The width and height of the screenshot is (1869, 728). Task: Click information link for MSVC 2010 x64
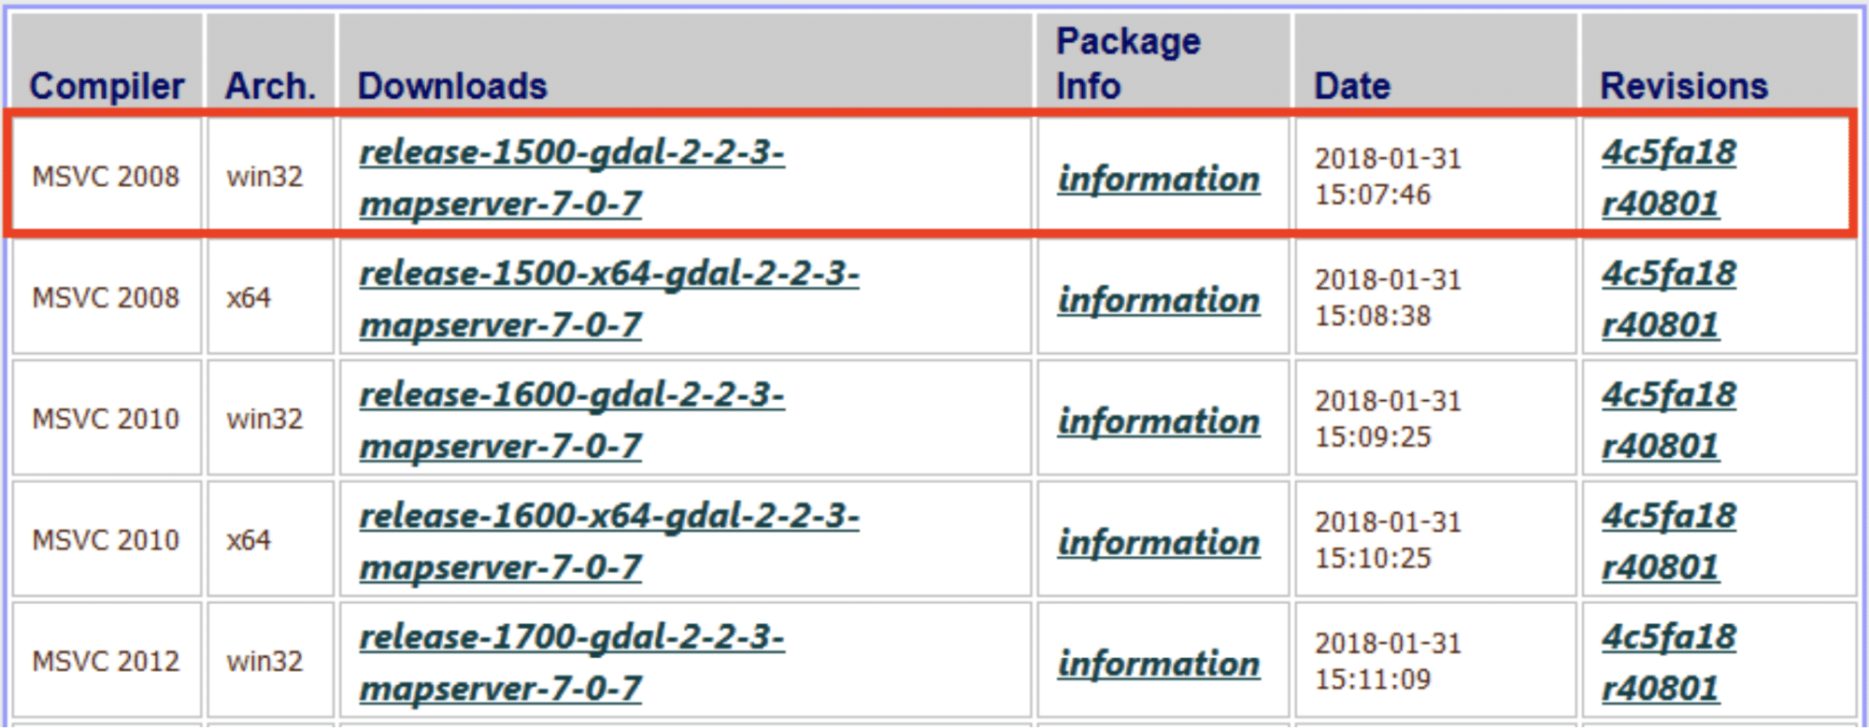pyautogui.click(x=1159, y=542)
